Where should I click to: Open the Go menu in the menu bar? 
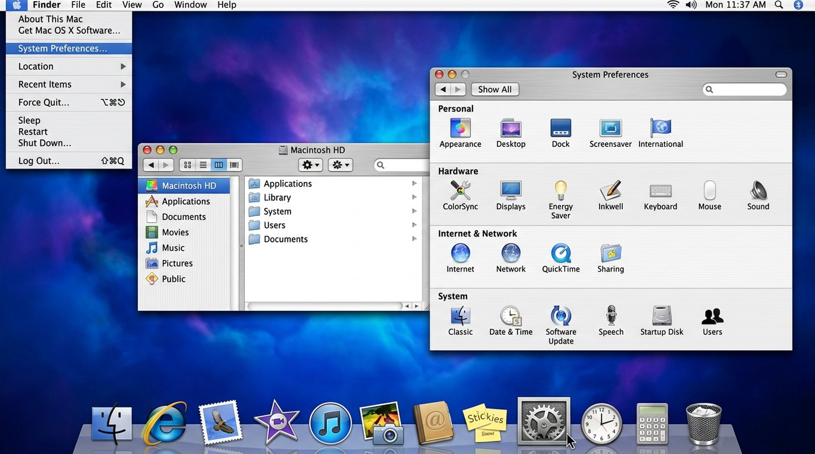(158, 5)
